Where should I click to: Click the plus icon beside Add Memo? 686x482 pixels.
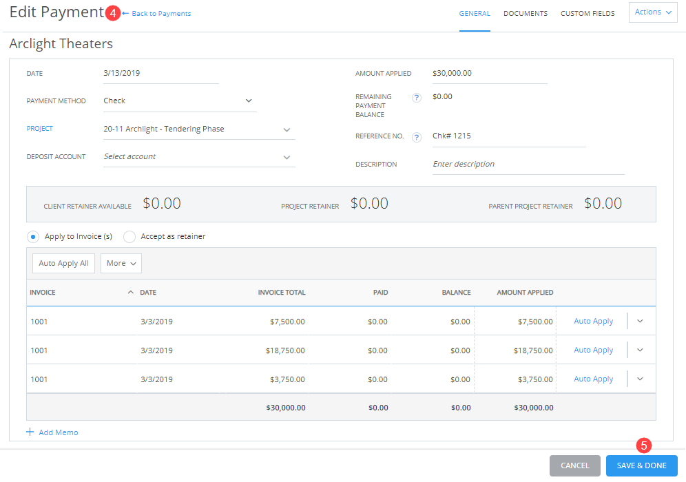click(x=30, y=432)
